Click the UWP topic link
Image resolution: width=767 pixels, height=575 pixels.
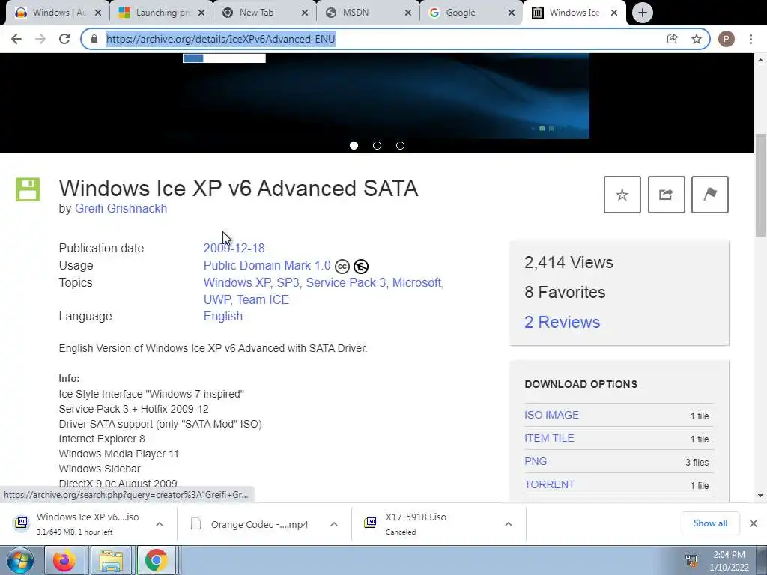pos(216,299)
